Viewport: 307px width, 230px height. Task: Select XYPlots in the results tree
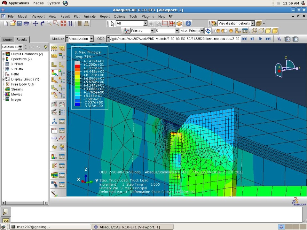[x=17, y=64]
